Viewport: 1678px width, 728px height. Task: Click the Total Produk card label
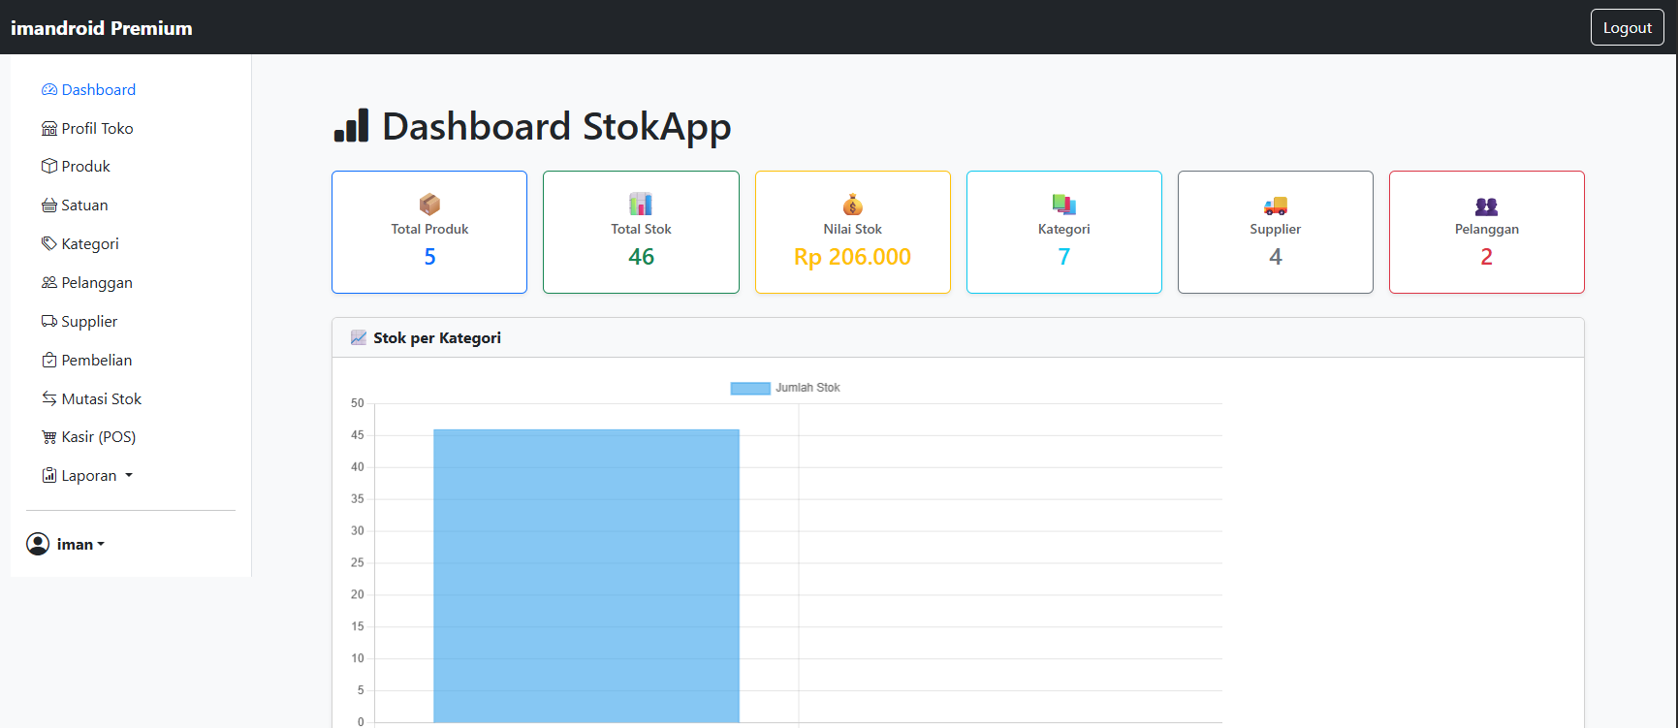(429, 229)
